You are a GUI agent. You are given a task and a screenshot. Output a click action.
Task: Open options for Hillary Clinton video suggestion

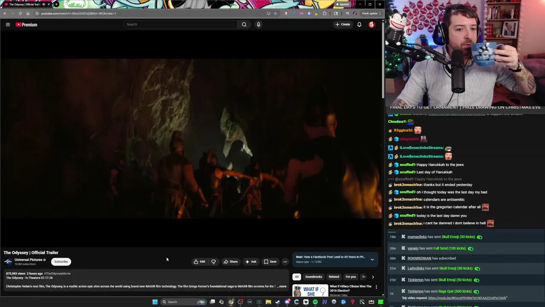pyautogui.click(x=376, y=287)
